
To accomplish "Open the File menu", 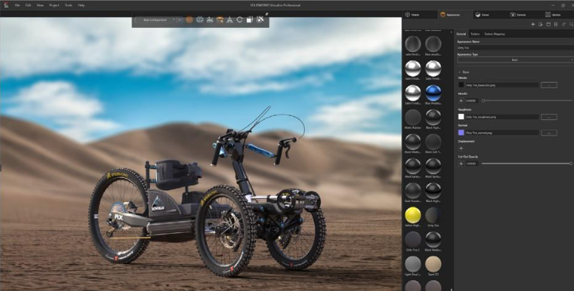I will pyautogui.click(x=17, y=5).
